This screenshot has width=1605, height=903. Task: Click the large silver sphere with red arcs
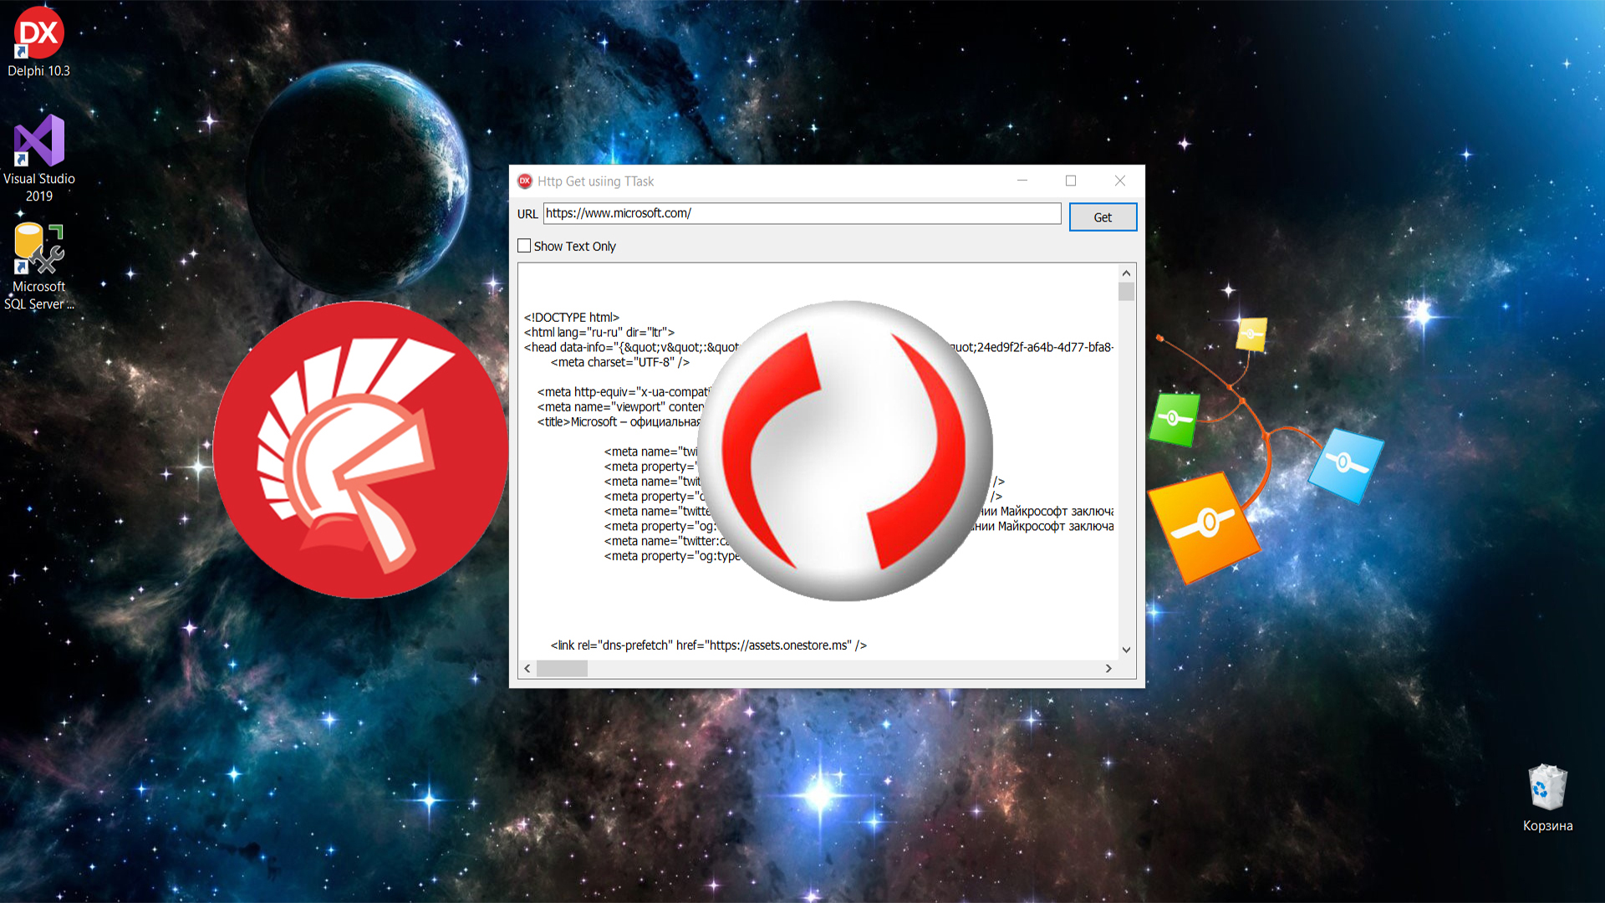click(x=844, y=450)
